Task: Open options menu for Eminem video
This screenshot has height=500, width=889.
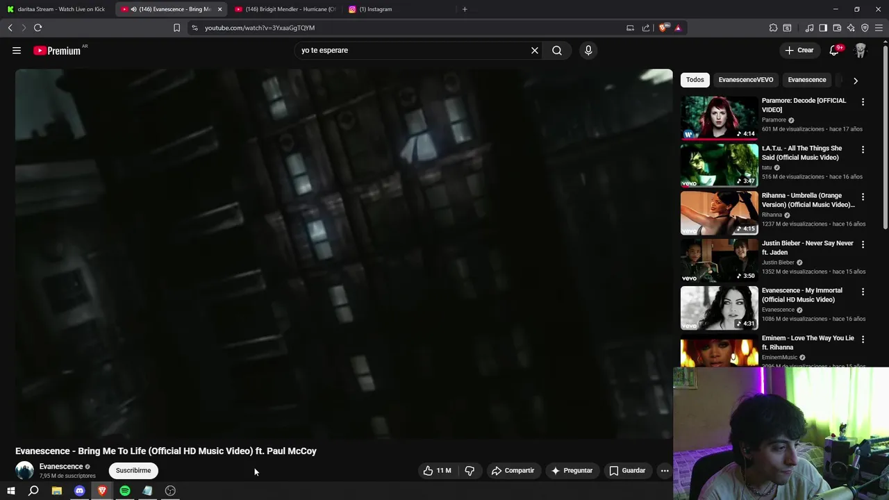Action: 863,339
